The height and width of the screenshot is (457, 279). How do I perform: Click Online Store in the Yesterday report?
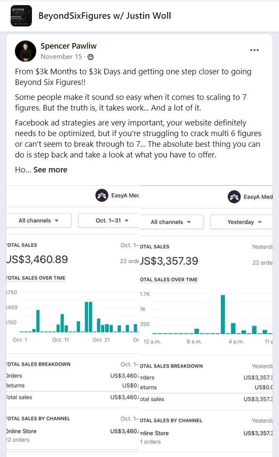pos(155,433)
